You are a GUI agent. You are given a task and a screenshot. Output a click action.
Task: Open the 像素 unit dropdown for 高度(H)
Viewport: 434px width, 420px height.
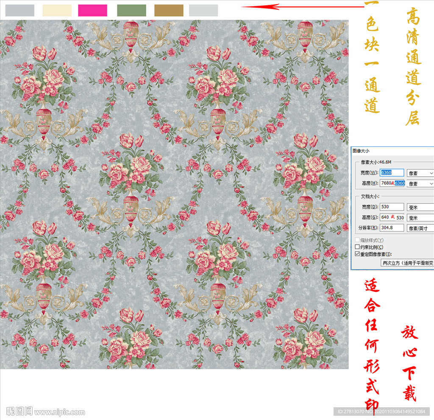point(420,184)
